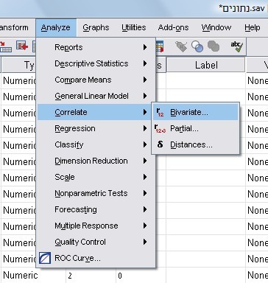268x283 pixels.
Task: Choose Distances option
Action: 195,144
